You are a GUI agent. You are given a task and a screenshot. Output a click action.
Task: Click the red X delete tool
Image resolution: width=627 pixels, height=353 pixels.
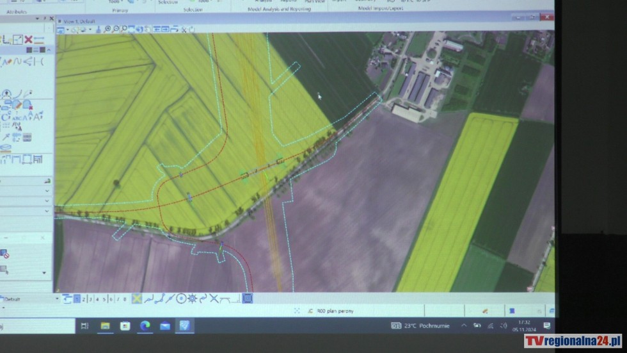coord(28,39)
